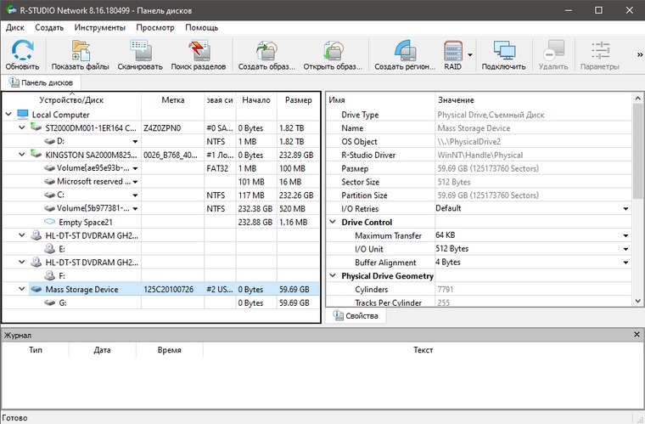The image size is (645, 424).
Task: Collapse the Drive Control section
Action: [333, 222]
